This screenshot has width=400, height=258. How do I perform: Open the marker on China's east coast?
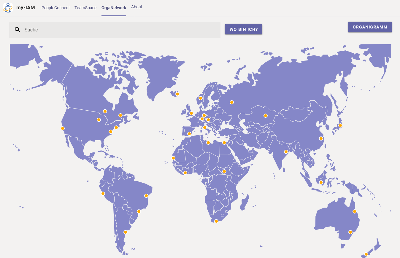coord(321,138)
